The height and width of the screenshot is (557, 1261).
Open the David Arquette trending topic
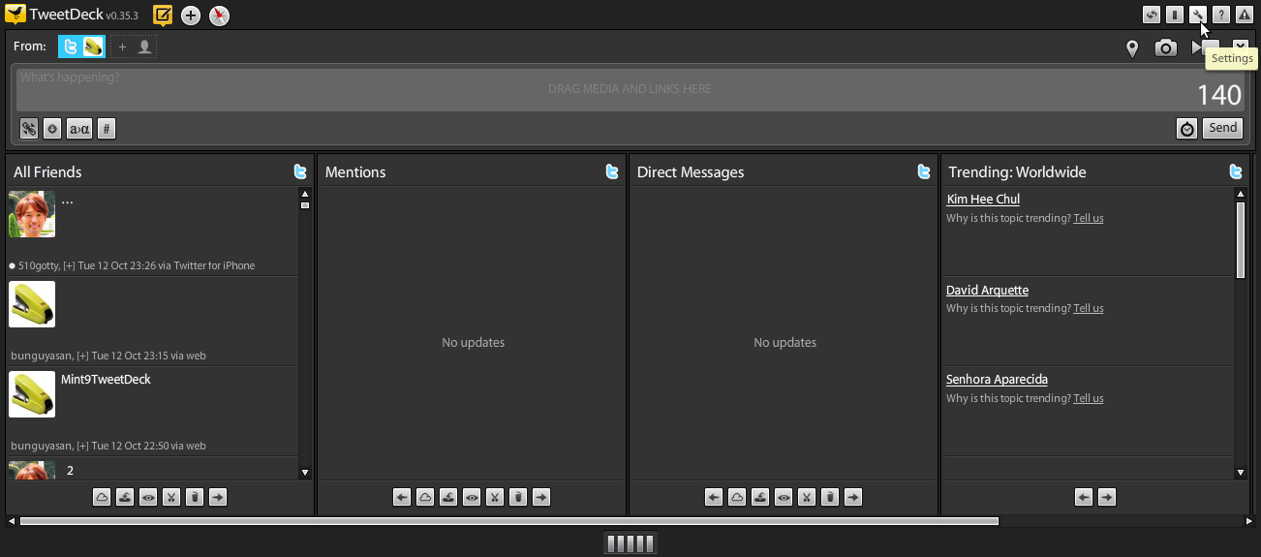pos(987,291)
